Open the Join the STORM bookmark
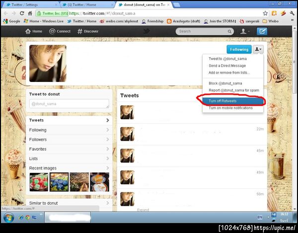The height and width of the screenshot is (233, 298). point(220,21)
